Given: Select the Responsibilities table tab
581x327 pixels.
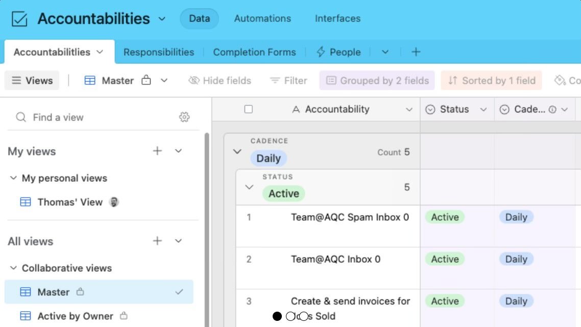Looking at the screenshot, I should coord(159,52).
